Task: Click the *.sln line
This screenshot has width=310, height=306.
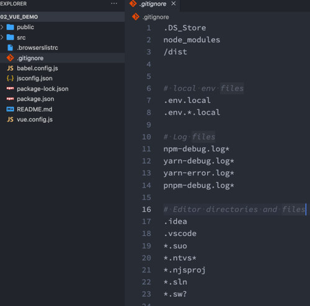Action: pyautogui.click(x=175, y=282)
